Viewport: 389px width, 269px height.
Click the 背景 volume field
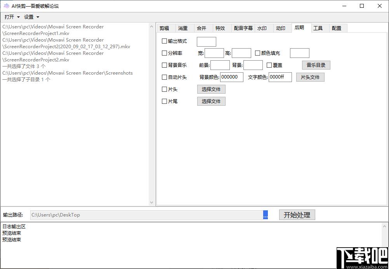[253, 65]
